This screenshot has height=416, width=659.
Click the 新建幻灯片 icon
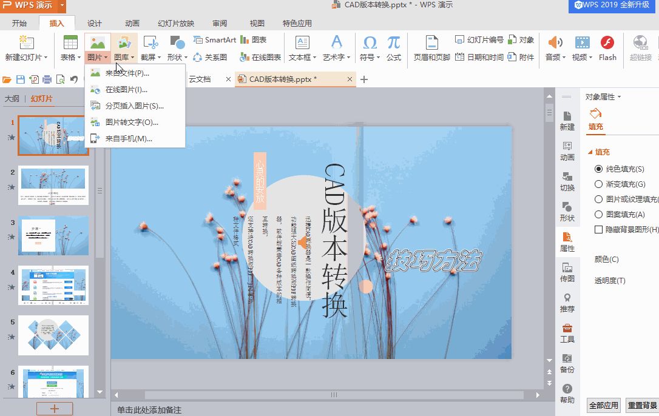[27, 42]
